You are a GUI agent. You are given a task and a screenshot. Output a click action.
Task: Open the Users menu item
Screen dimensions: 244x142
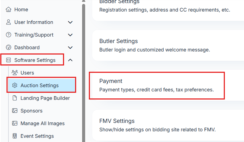pyautogui.click(x=27, y=73)
